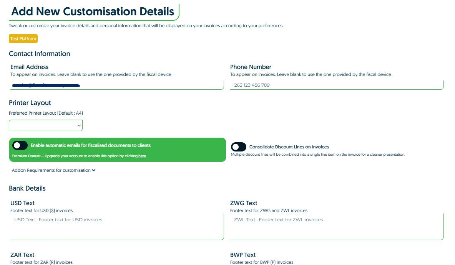Follow the 'here' upgrade account link

tap(142, 156)
